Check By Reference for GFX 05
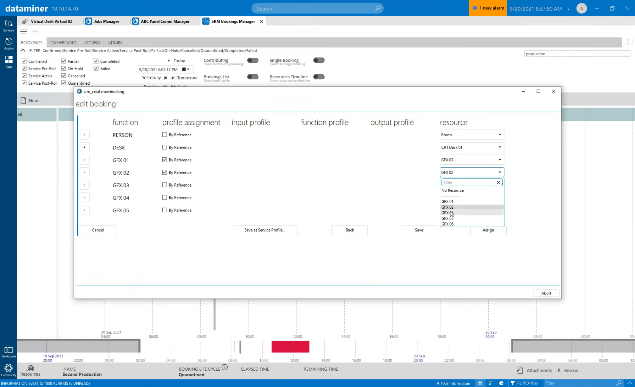This screenshot has height=387, width=635. coord(164,210)
